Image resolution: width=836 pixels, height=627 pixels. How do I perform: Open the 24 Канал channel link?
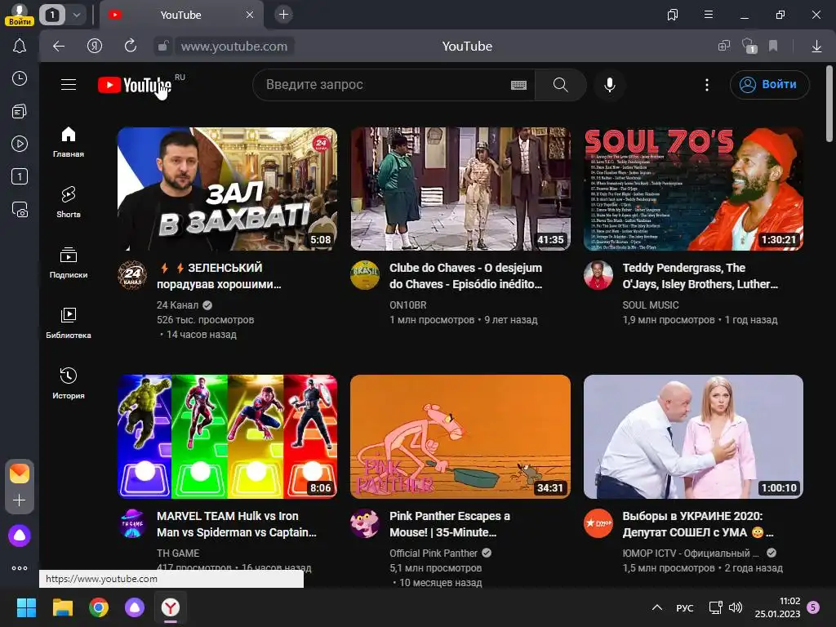(x=177, y=305)
